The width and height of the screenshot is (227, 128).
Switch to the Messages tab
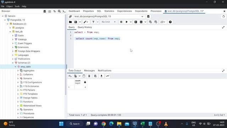coord(89,71)
